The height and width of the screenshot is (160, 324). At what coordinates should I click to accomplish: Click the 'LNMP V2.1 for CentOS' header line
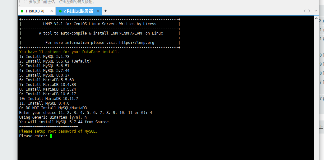click(100, 24)
